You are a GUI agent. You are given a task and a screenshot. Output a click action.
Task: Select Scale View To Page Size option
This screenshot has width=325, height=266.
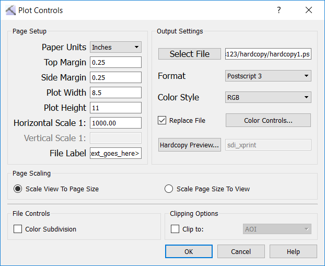(18, 189)
